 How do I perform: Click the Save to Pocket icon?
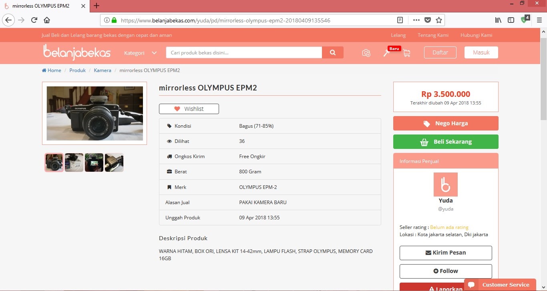pyautogui.click(x=427, y=20)
